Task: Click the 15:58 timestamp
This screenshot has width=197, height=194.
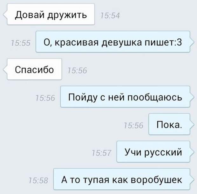Action: tap(38, 181)
